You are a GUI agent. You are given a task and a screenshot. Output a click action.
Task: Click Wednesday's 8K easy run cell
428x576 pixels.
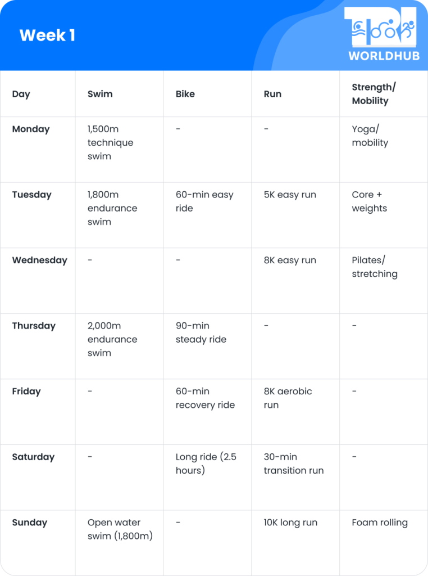tap(290, 260)
